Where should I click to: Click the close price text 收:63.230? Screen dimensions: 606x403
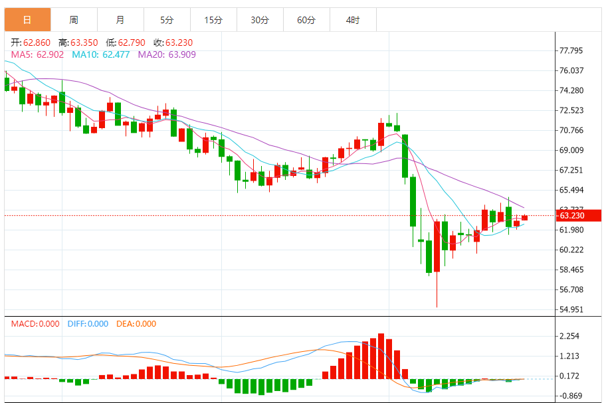(x=173, y=42)
